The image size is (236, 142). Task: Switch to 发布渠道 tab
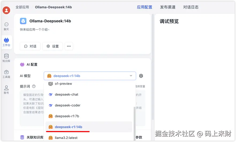(x=168, y=7)
